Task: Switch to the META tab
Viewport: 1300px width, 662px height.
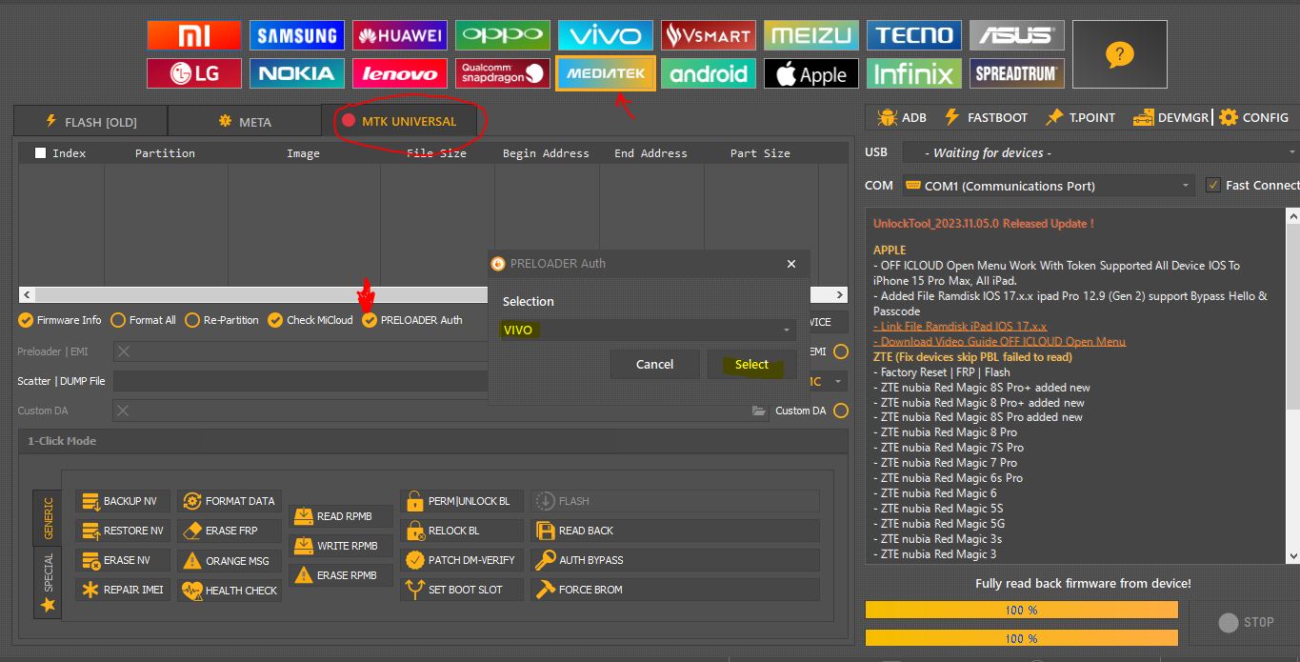Action: point(245,121)
